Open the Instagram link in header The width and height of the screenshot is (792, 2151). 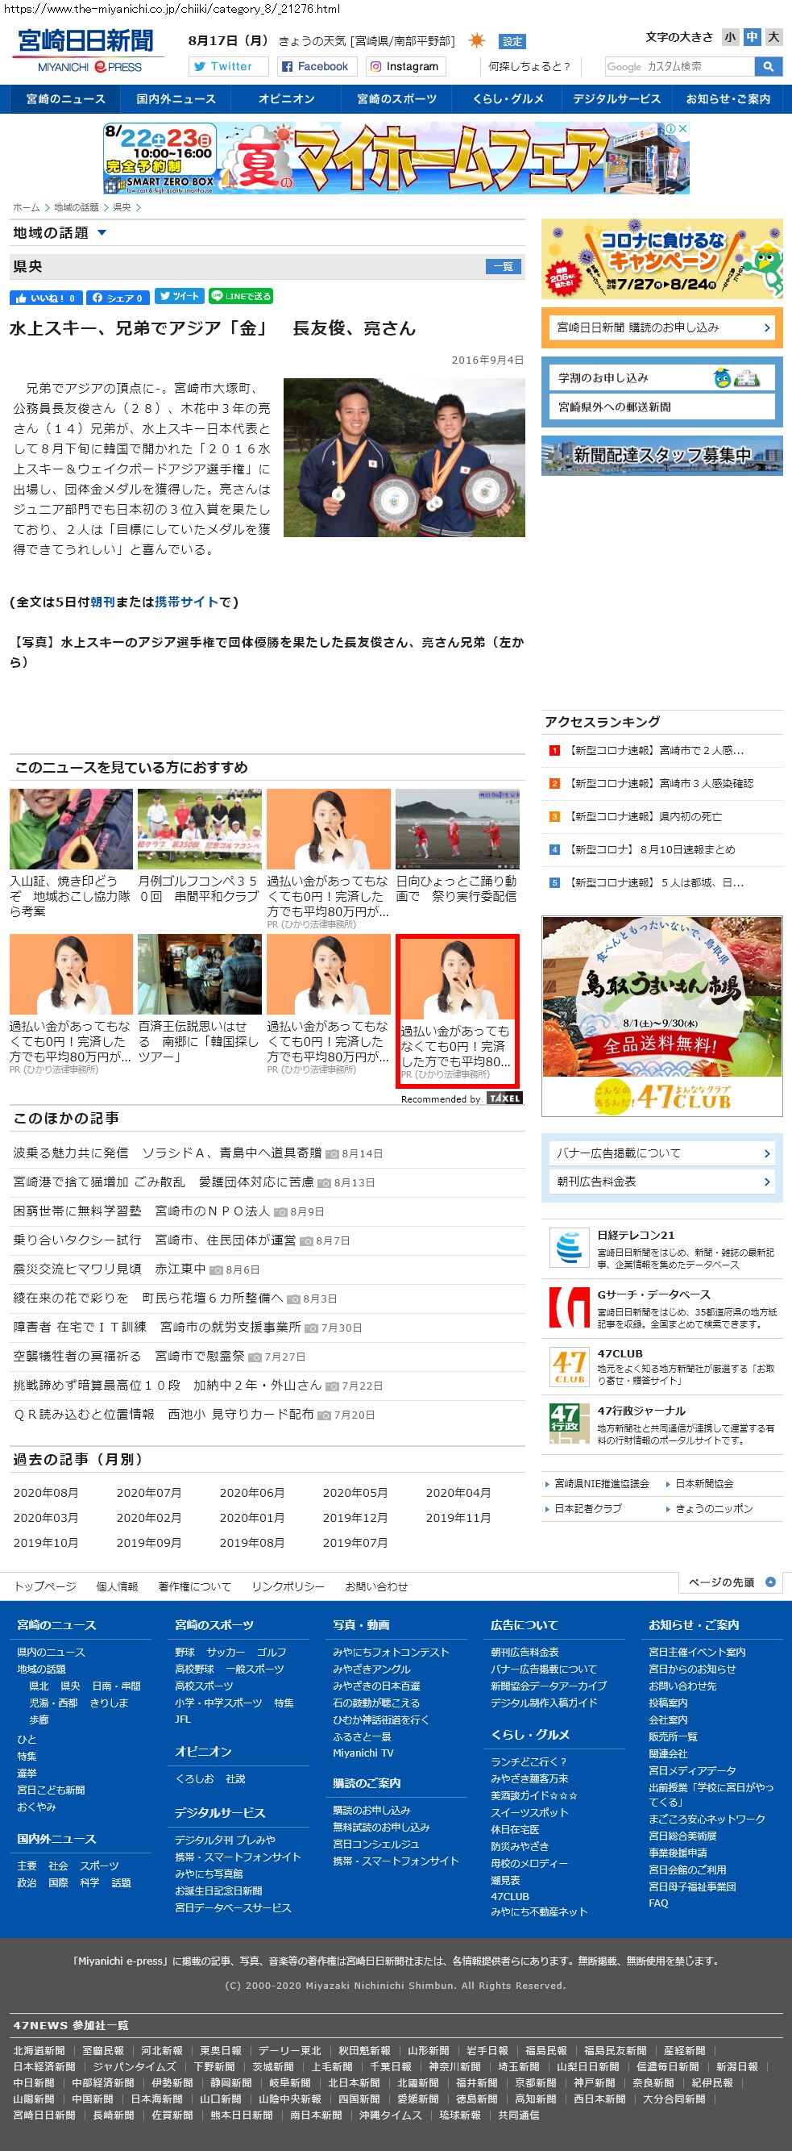(404, 67)
